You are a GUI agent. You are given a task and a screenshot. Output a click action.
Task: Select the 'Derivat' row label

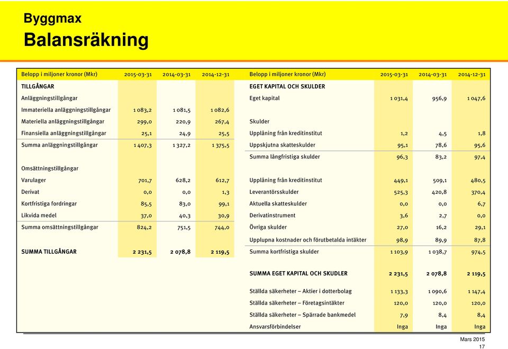(x=30, y=192)
